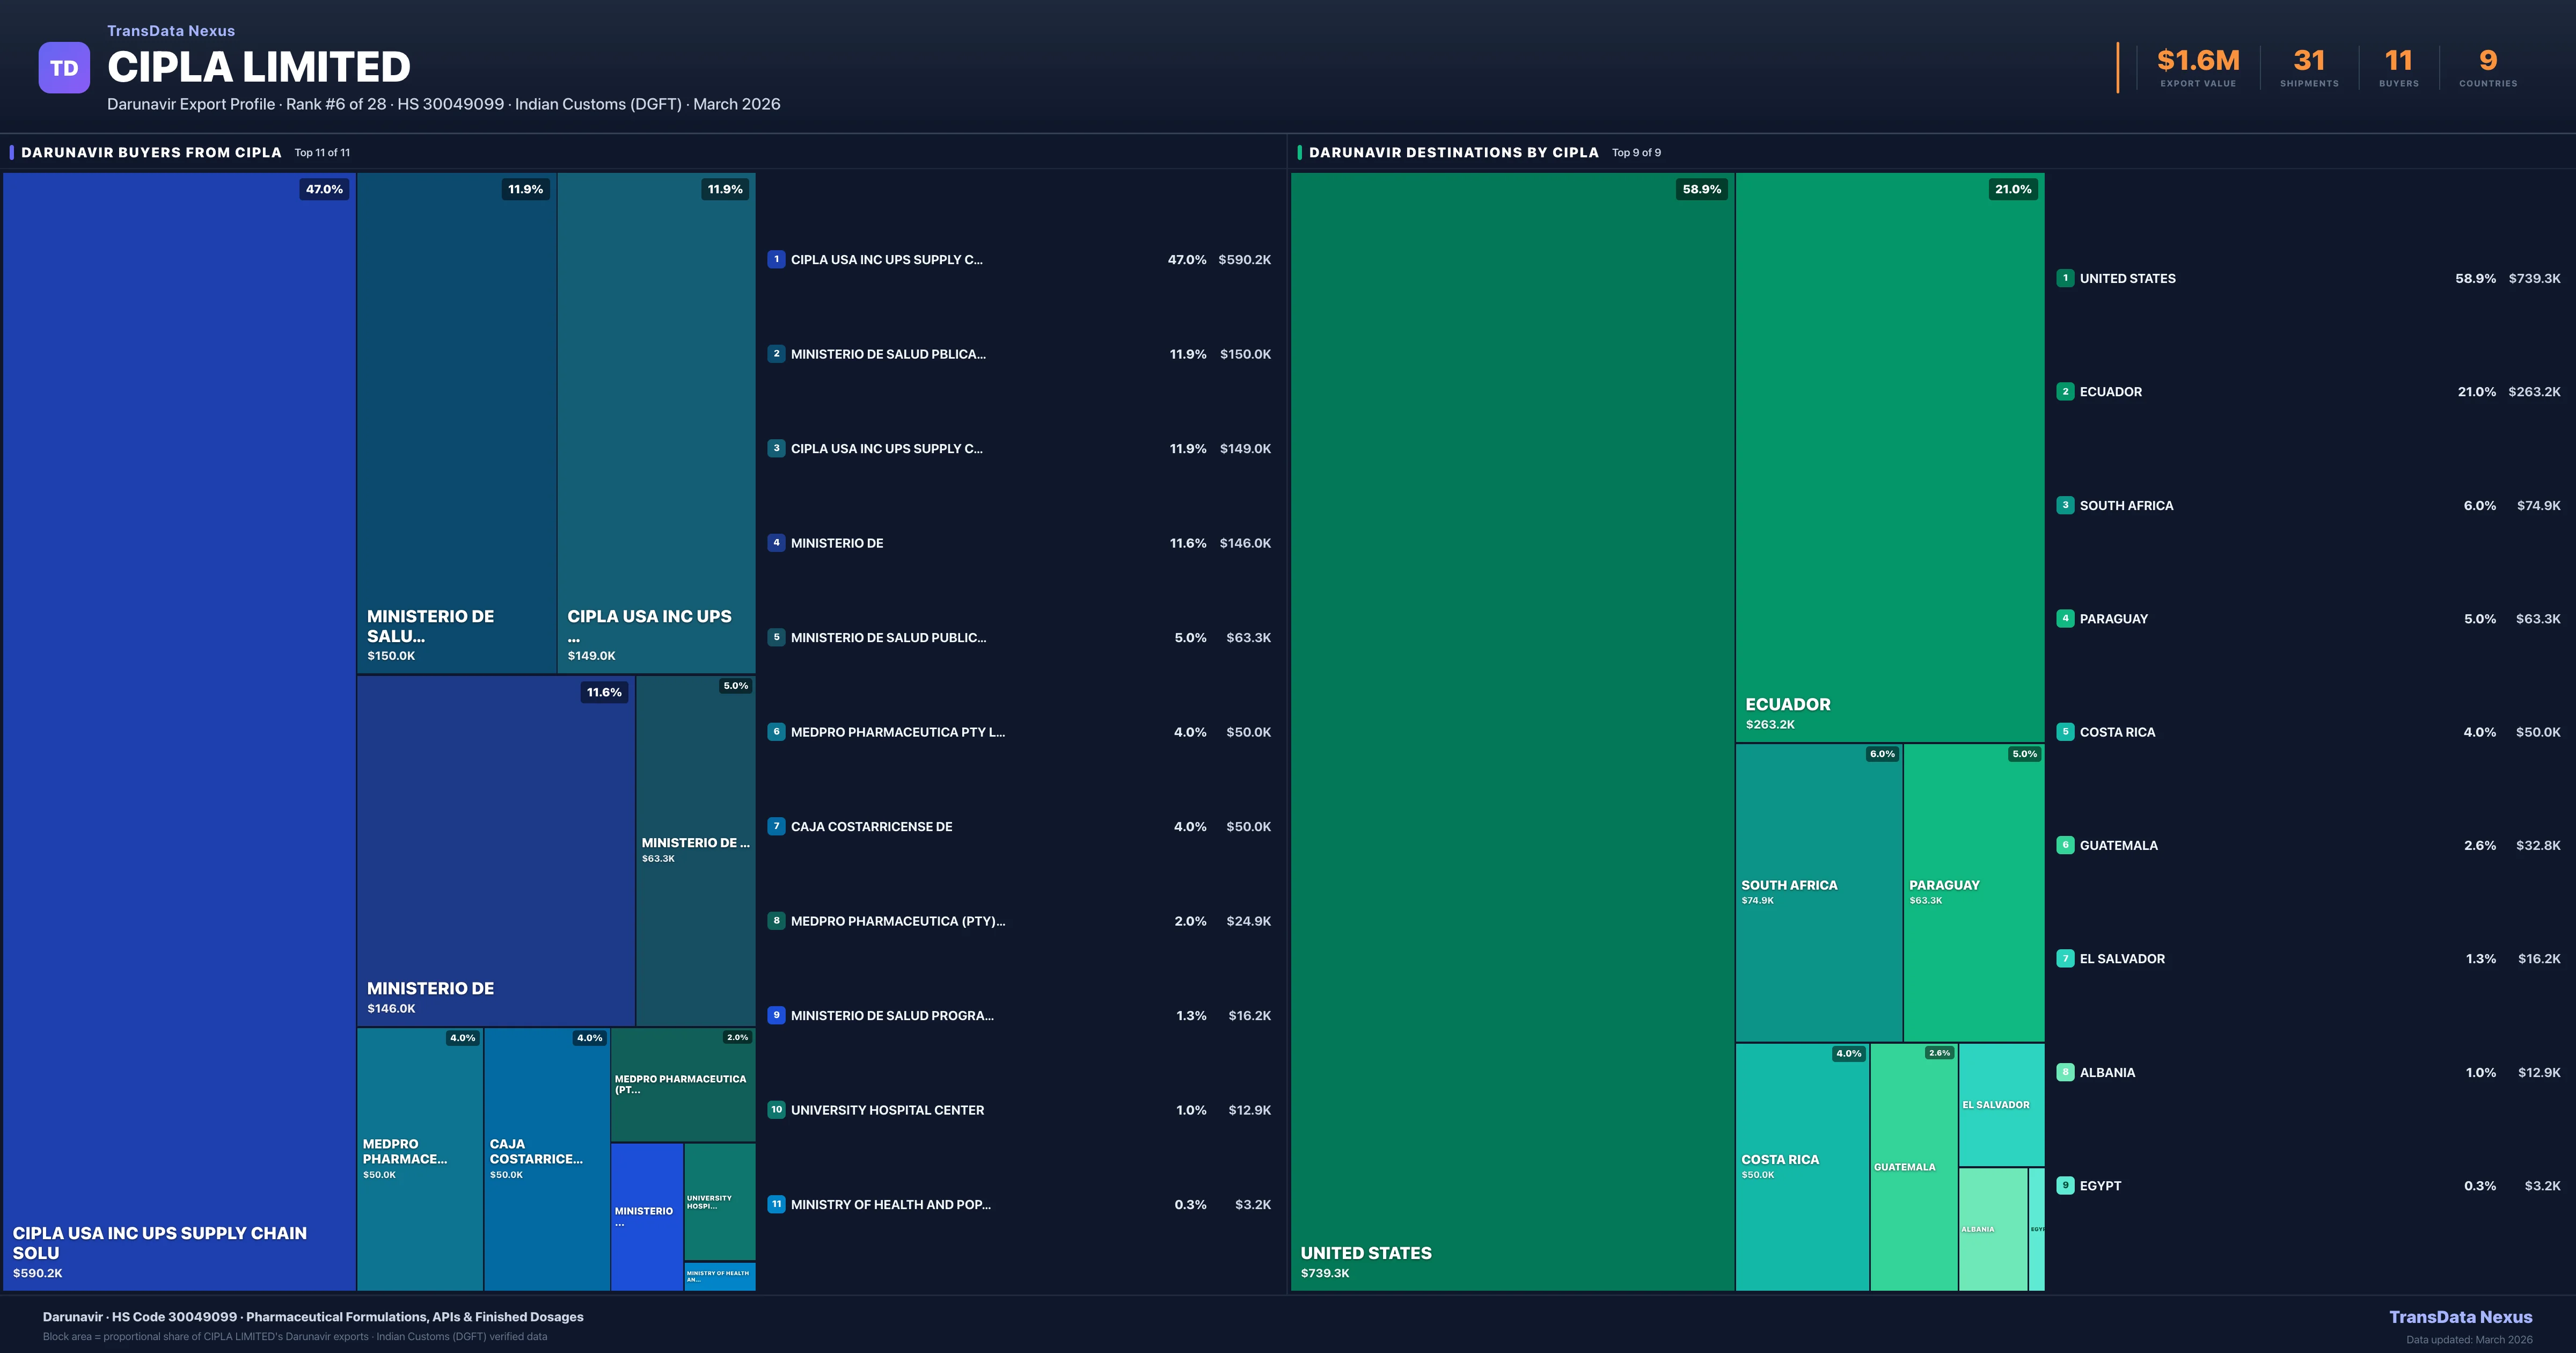Click rank badge 11 beside MINISTRY OF HEALTH
This screenshot has height=1353, width=2576.
(x=776, y=1204)
